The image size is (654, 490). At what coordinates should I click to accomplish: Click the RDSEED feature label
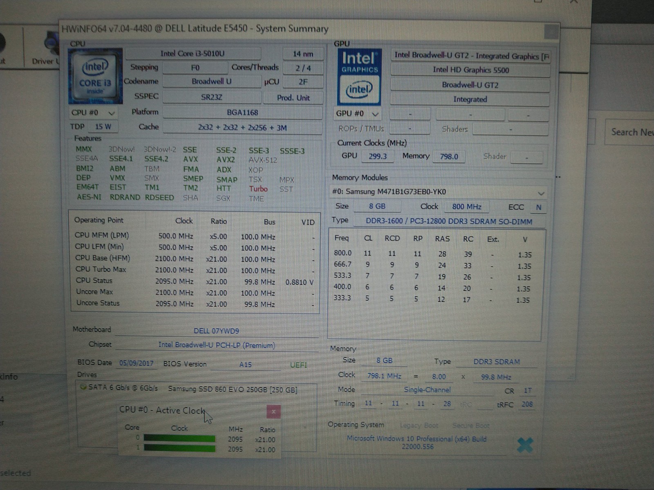[159, 198]
